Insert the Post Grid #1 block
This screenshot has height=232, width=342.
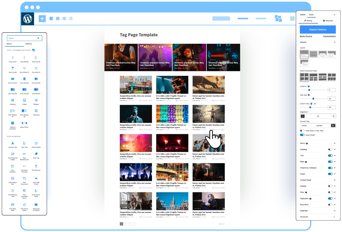tap(36, 70)
